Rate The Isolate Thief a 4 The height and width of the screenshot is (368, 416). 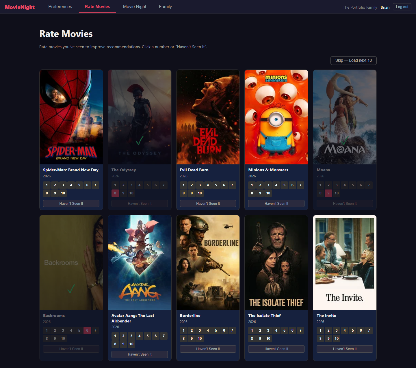pyautogui.click(x=276, y=331)
